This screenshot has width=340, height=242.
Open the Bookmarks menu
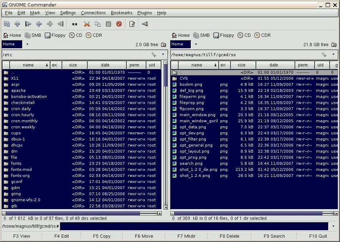(x=121, y=13)
